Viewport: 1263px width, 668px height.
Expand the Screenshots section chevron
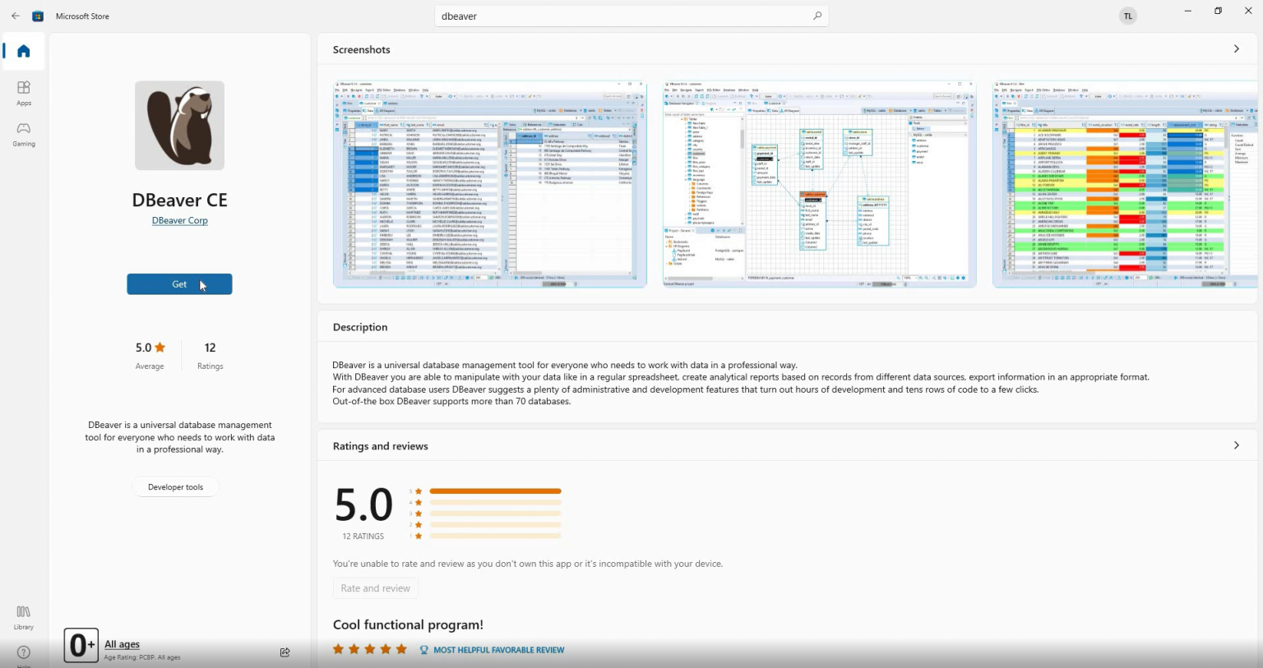1236,49
